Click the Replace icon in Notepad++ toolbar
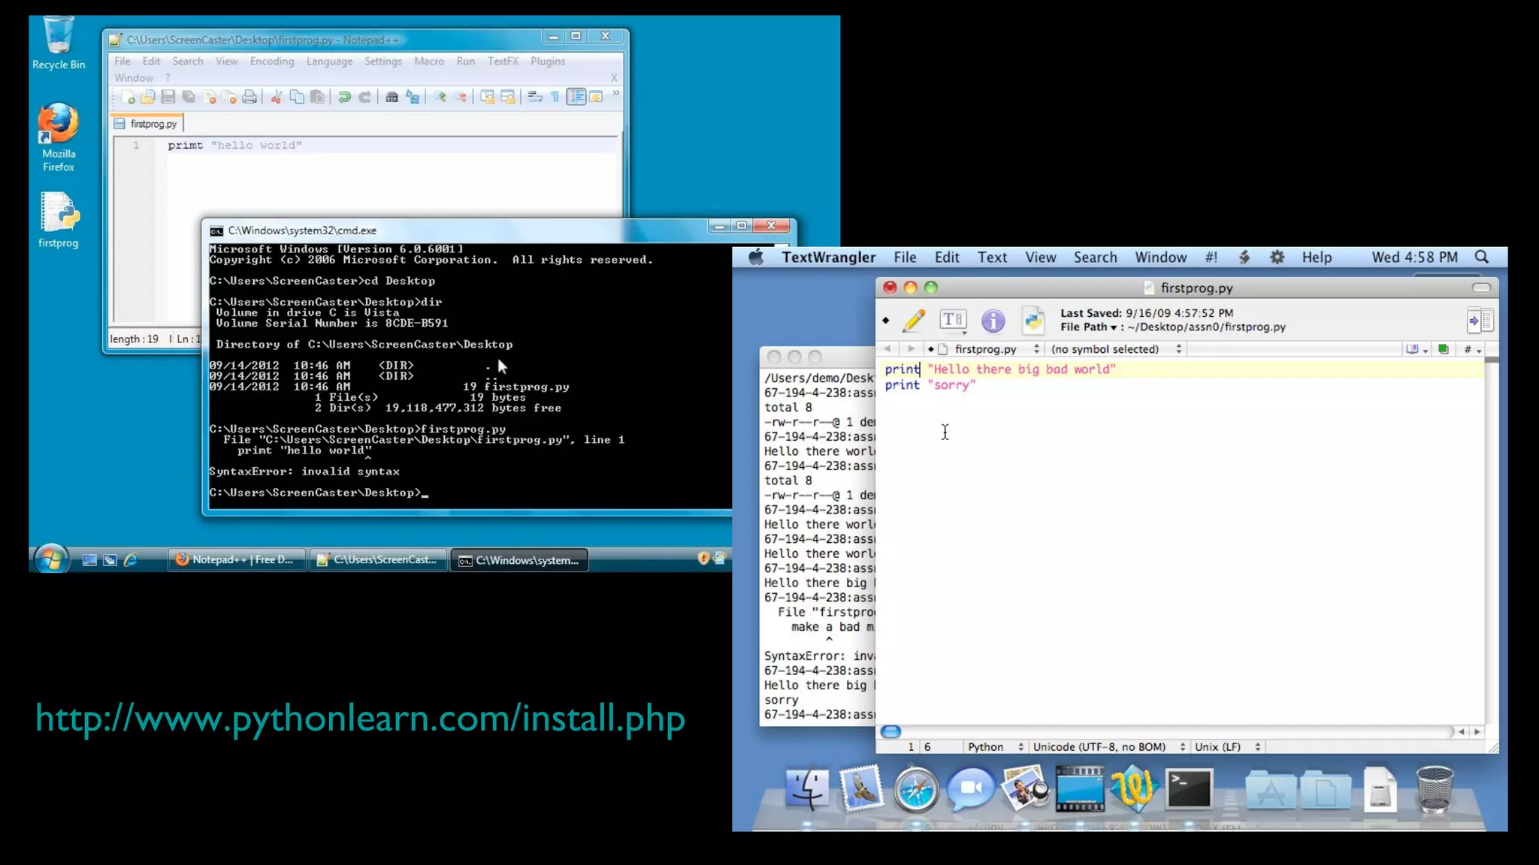The width and height of the screenshot is (1539, 865). click(x=412, y=96)
